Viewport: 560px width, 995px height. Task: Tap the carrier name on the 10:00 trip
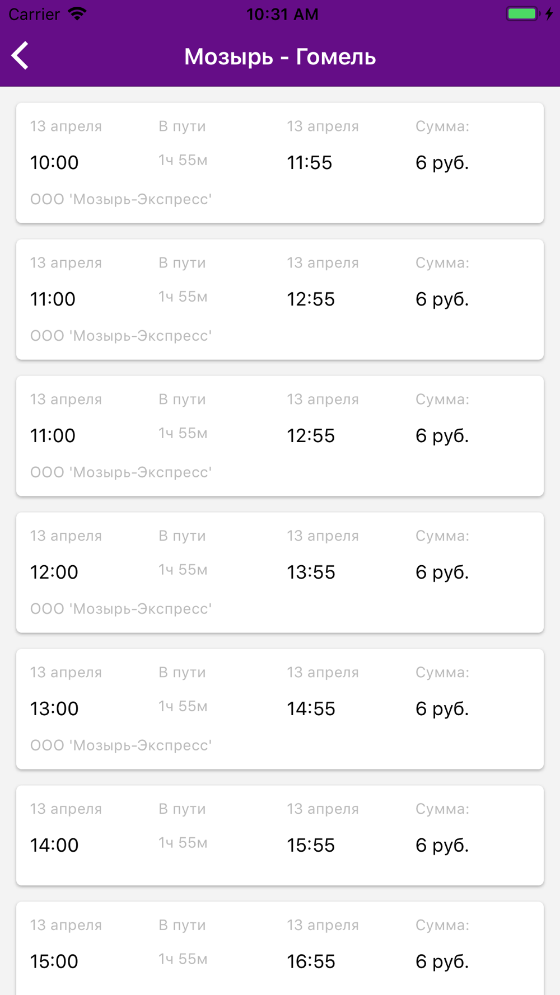[x=121, y=199]
